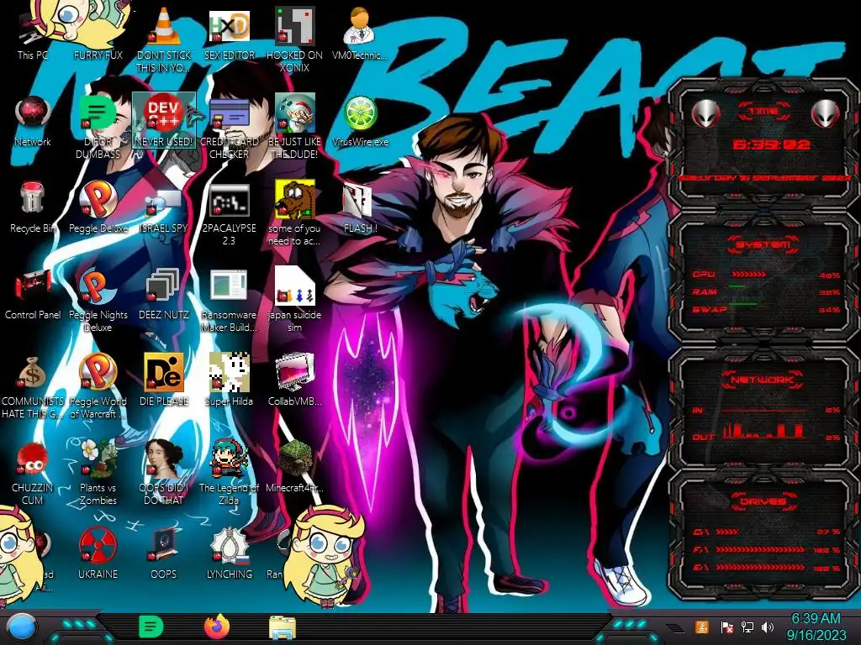Click the CPU usage bar in widget
This screenshot has width=861, height=645.
pos(749,275)
